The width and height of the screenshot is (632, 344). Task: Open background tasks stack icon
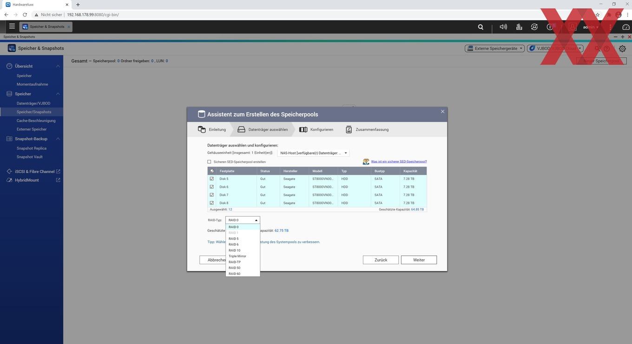coord(519,27)
